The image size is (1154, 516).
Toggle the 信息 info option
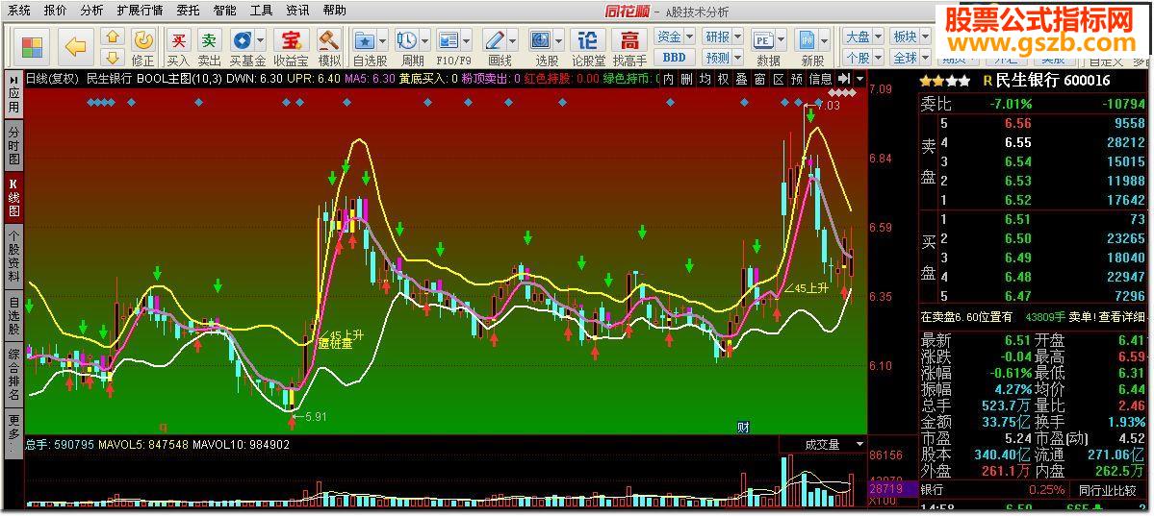click(821, 78)
